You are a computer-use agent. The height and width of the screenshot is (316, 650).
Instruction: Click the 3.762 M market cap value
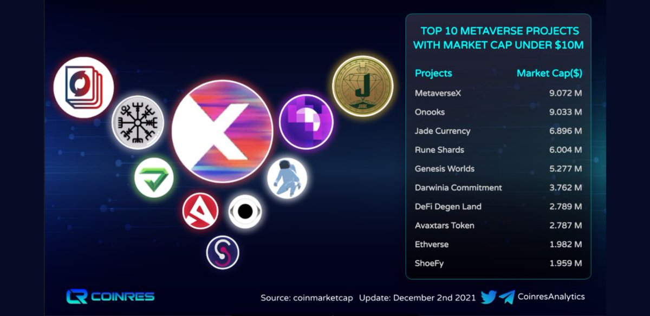pos(564,188)
